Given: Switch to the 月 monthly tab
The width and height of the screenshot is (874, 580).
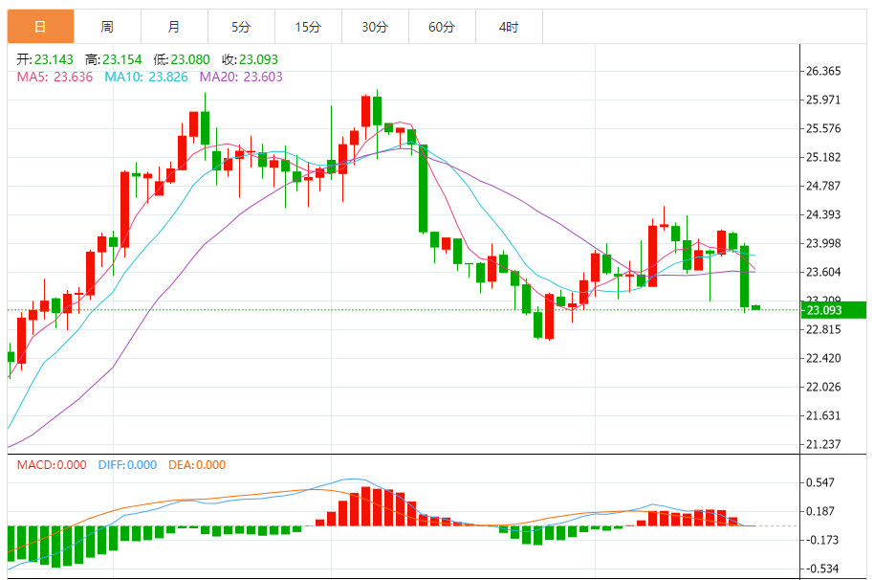Looking at the screenshot, I should click(x=174, y=27).
